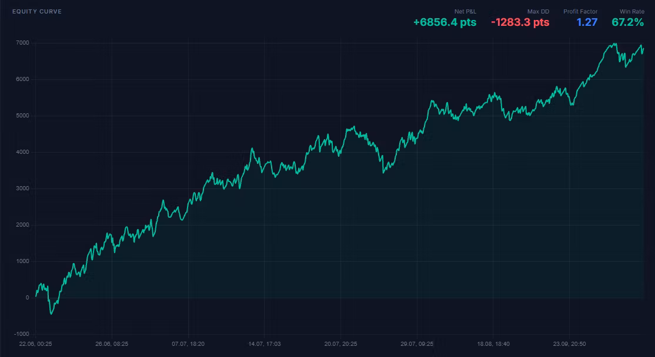Click the 7000 y-axis label
Image resolution: width=655 pixels, height=357 pixels.
[x=23, y=43]
